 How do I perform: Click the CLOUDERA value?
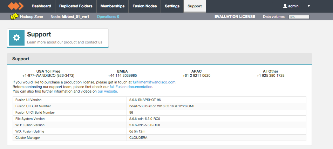click(138, 138)
